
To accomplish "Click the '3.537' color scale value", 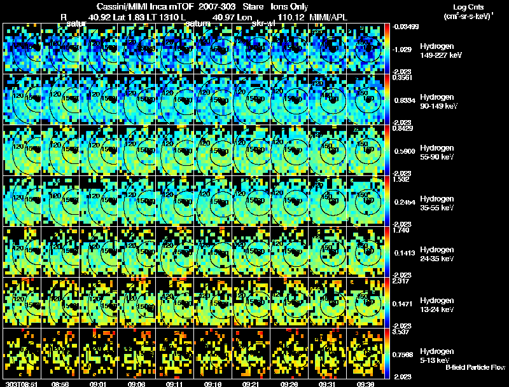I will point(401,332).
